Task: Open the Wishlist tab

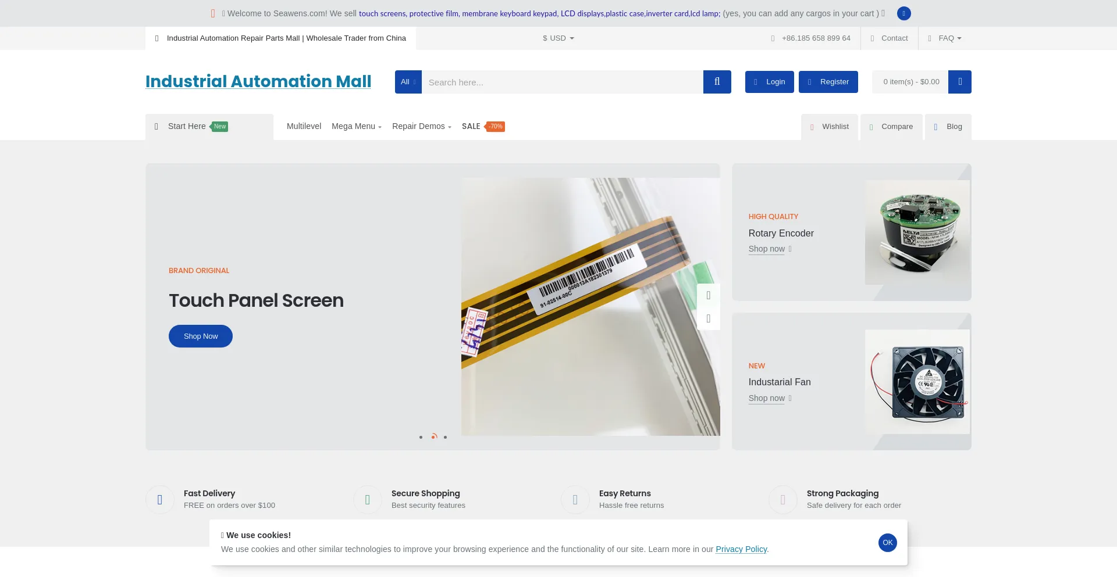Action: click(x=830, y=127)
